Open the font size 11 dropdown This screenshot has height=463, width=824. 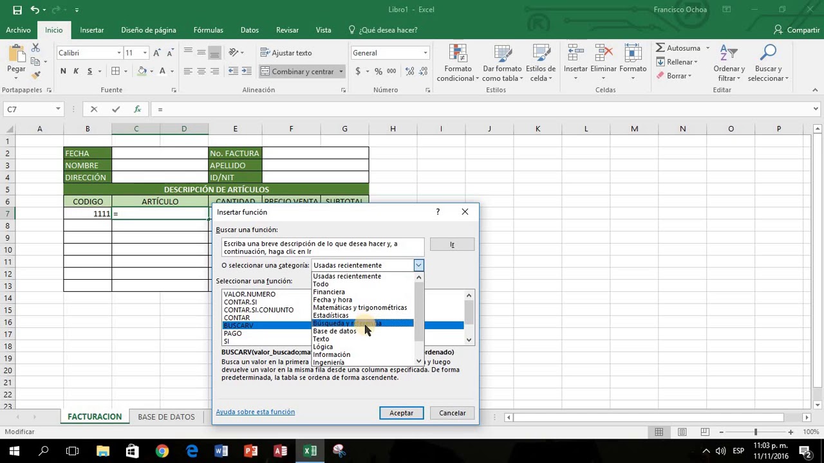pyautogui.click(x=145, y=53)
